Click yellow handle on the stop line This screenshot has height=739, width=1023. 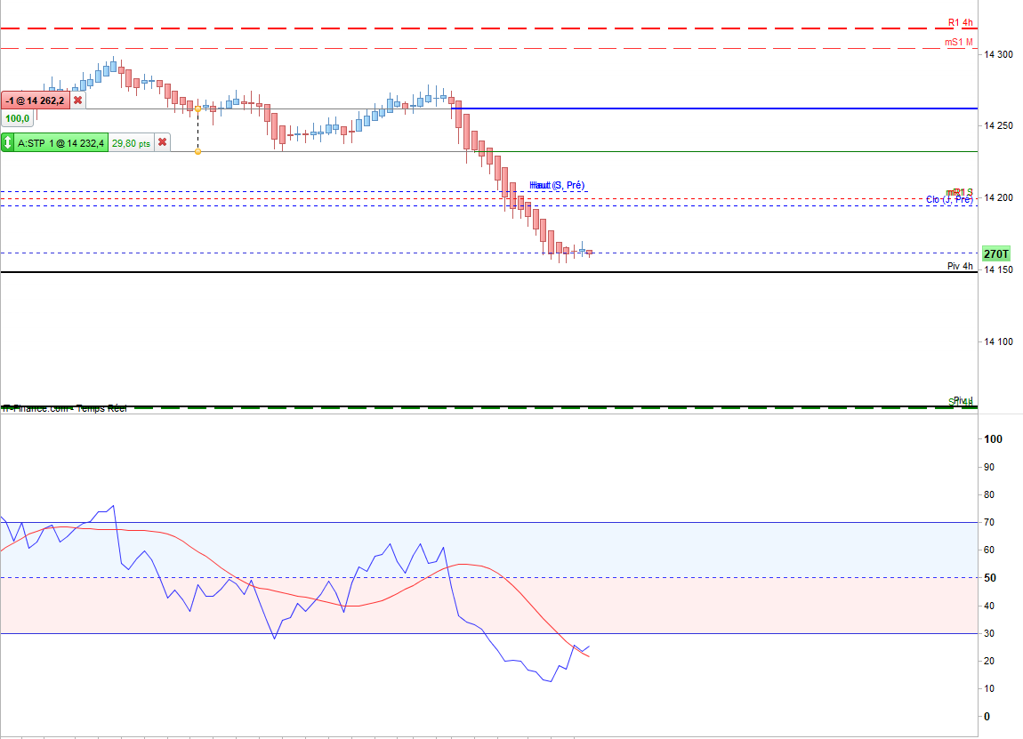[197, 151]
